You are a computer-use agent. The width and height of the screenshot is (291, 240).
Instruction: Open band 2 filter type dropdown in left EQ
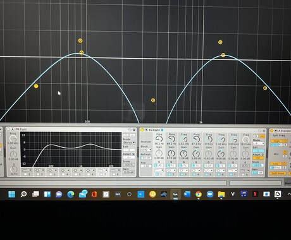pos(39,170)
